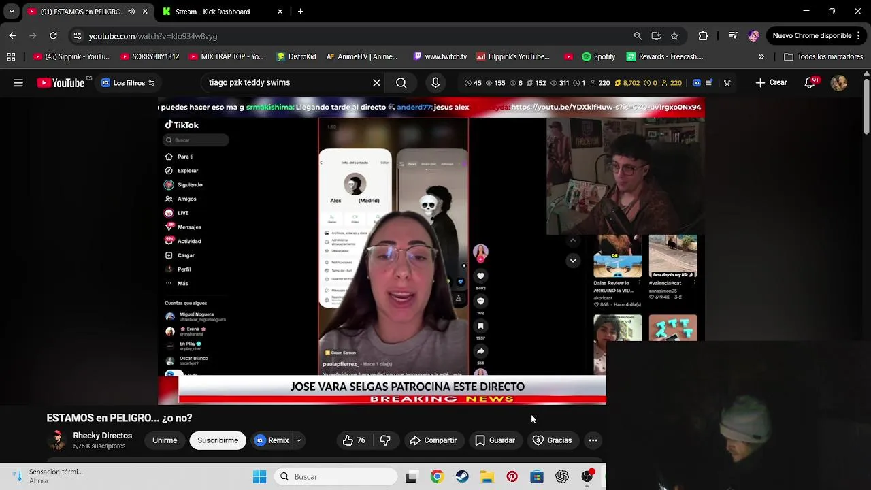Click taskbar Buscar search box

[x=336, y=477]
